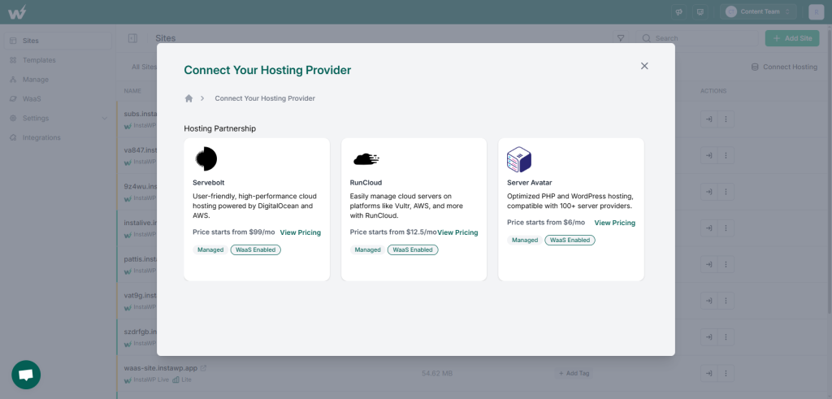Open more options for waas-site.instawp.app row
832x399 pixels.
726,374
